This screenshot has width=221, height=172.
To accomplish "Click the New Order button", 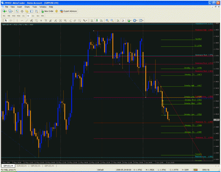I will (x=47, y=11).
